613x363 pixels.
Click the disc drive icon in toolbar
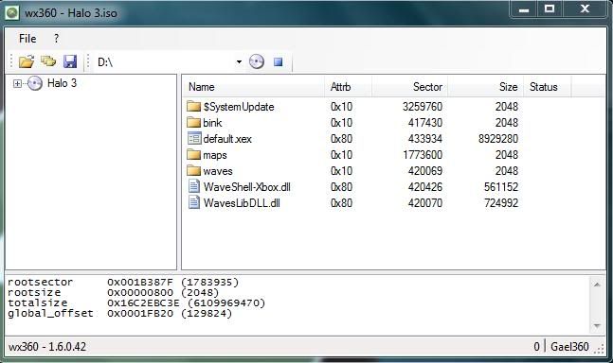(257, 61)
